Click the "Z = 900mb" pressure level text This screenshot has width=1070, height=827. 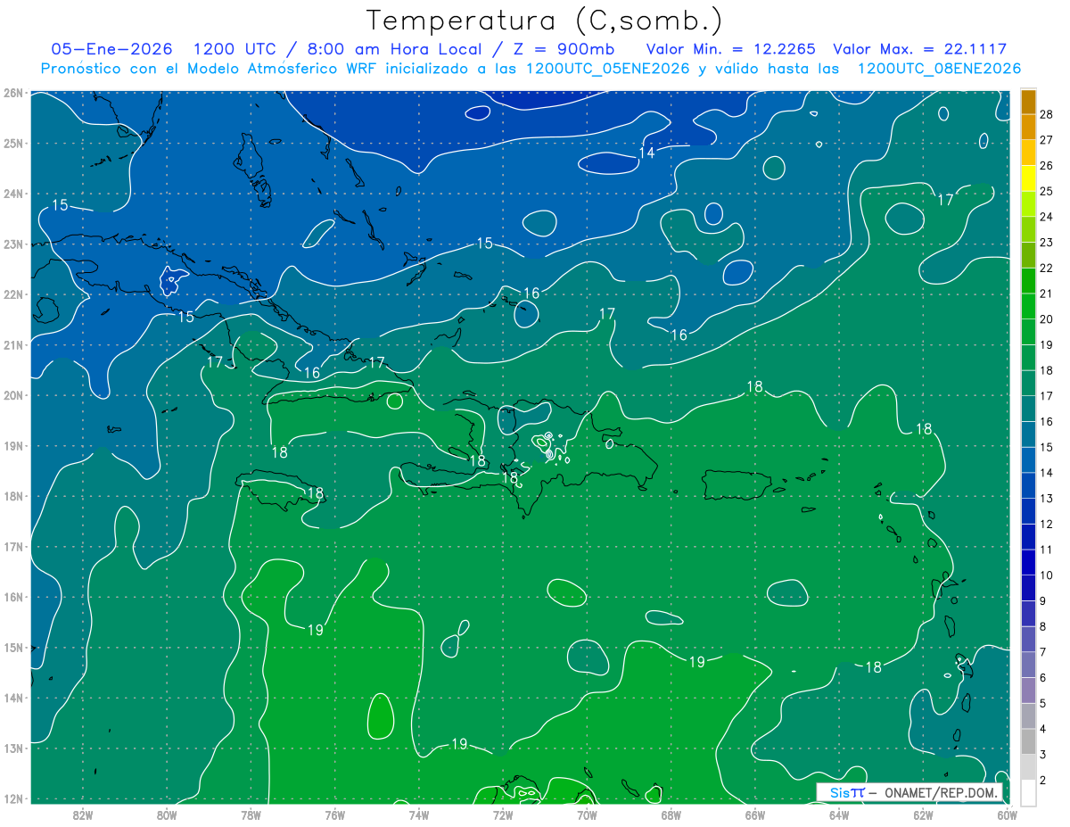tap(564, 49)
